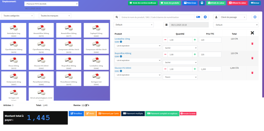Click Vente des services medicaux button

click(143, 3)
